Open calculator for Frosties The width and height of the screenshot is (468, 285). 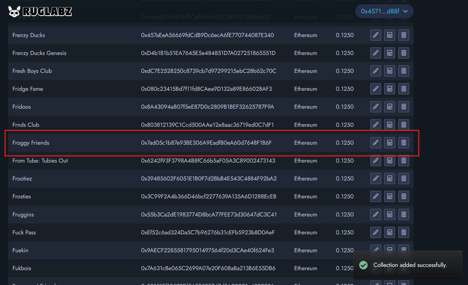389,196
